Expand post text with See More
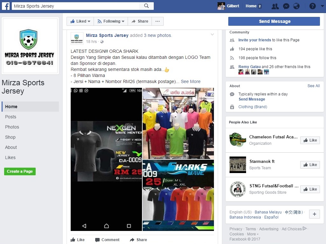This screenshot has width=326, height=244. [191, 81]
